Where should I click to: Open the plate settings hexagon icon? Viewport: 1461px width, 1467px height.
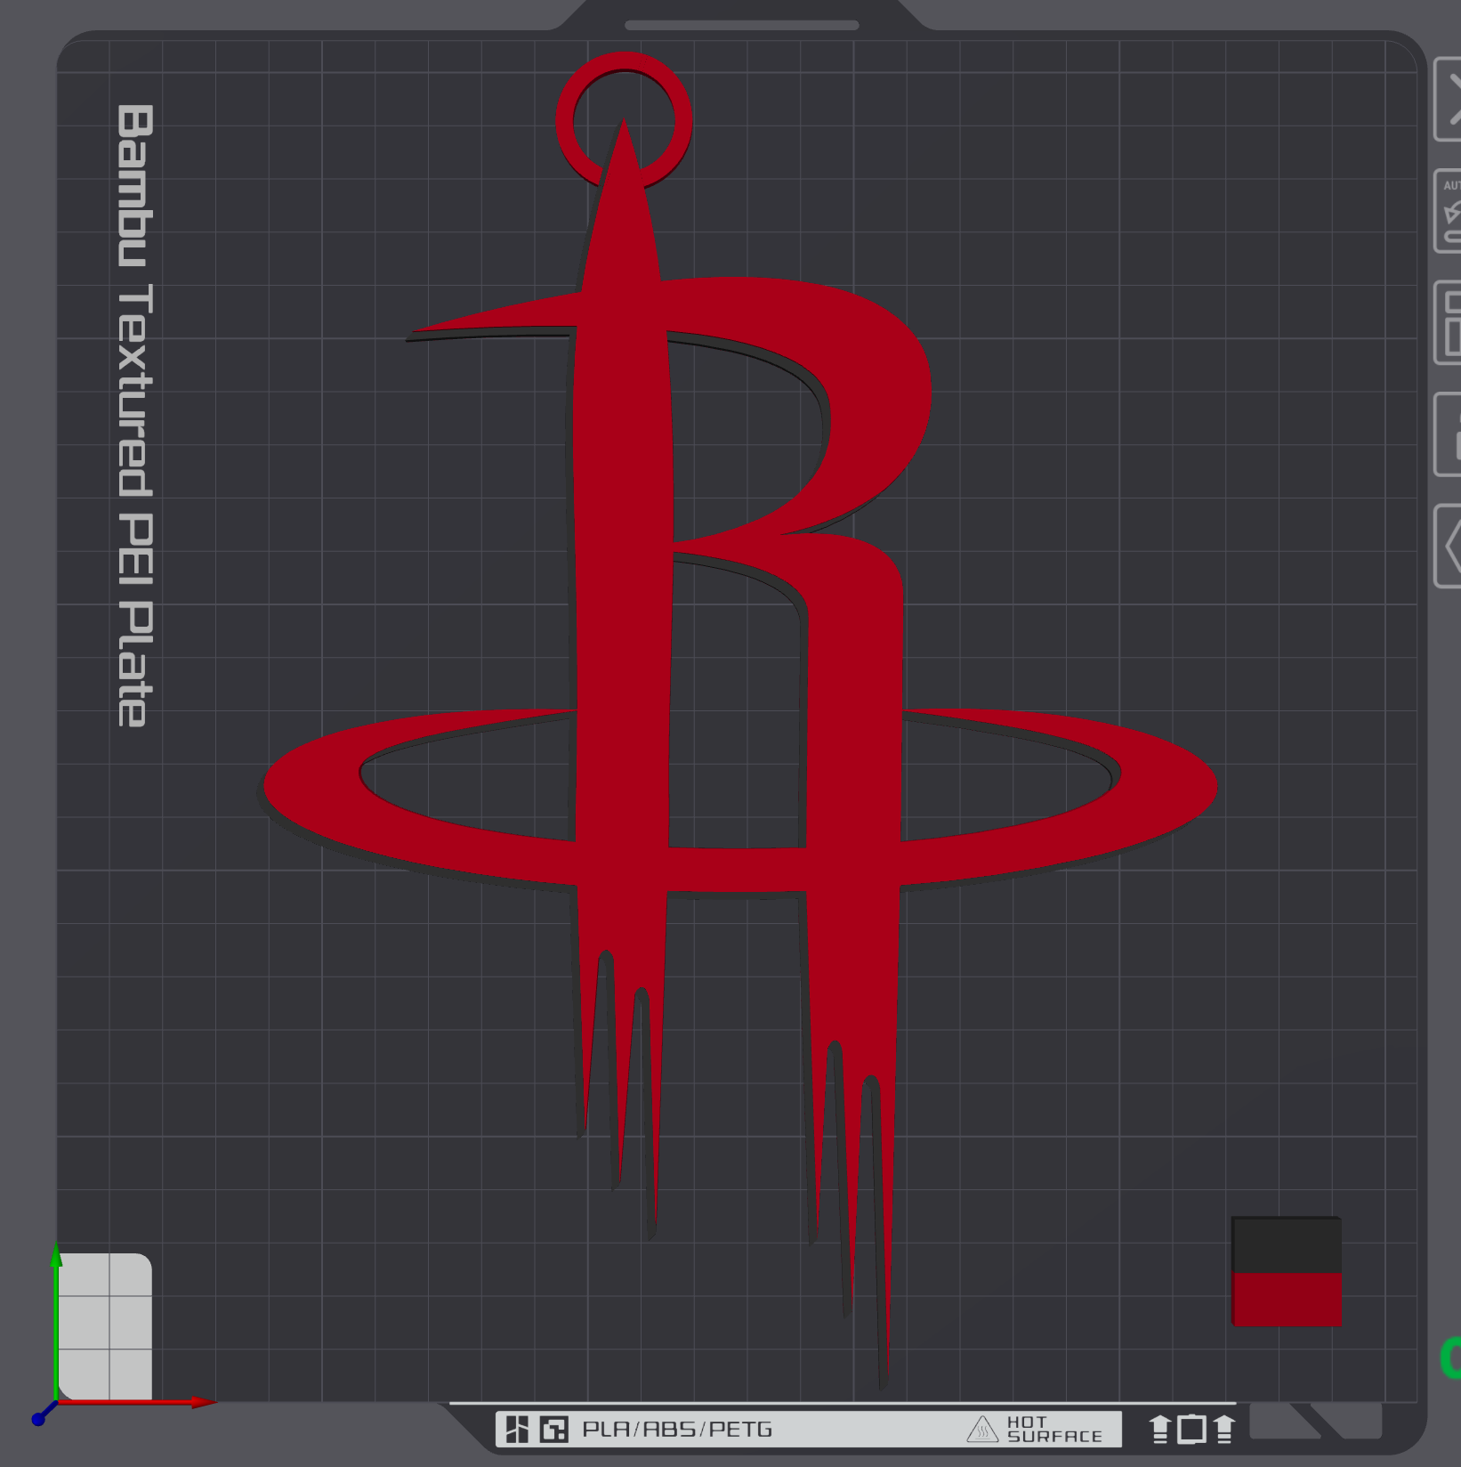[1449, 546]
